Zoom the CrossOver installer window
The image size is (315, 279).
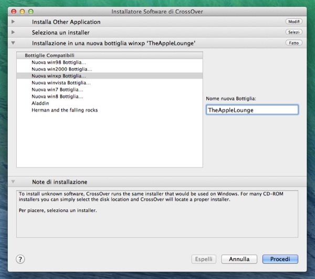pos(31,12)
